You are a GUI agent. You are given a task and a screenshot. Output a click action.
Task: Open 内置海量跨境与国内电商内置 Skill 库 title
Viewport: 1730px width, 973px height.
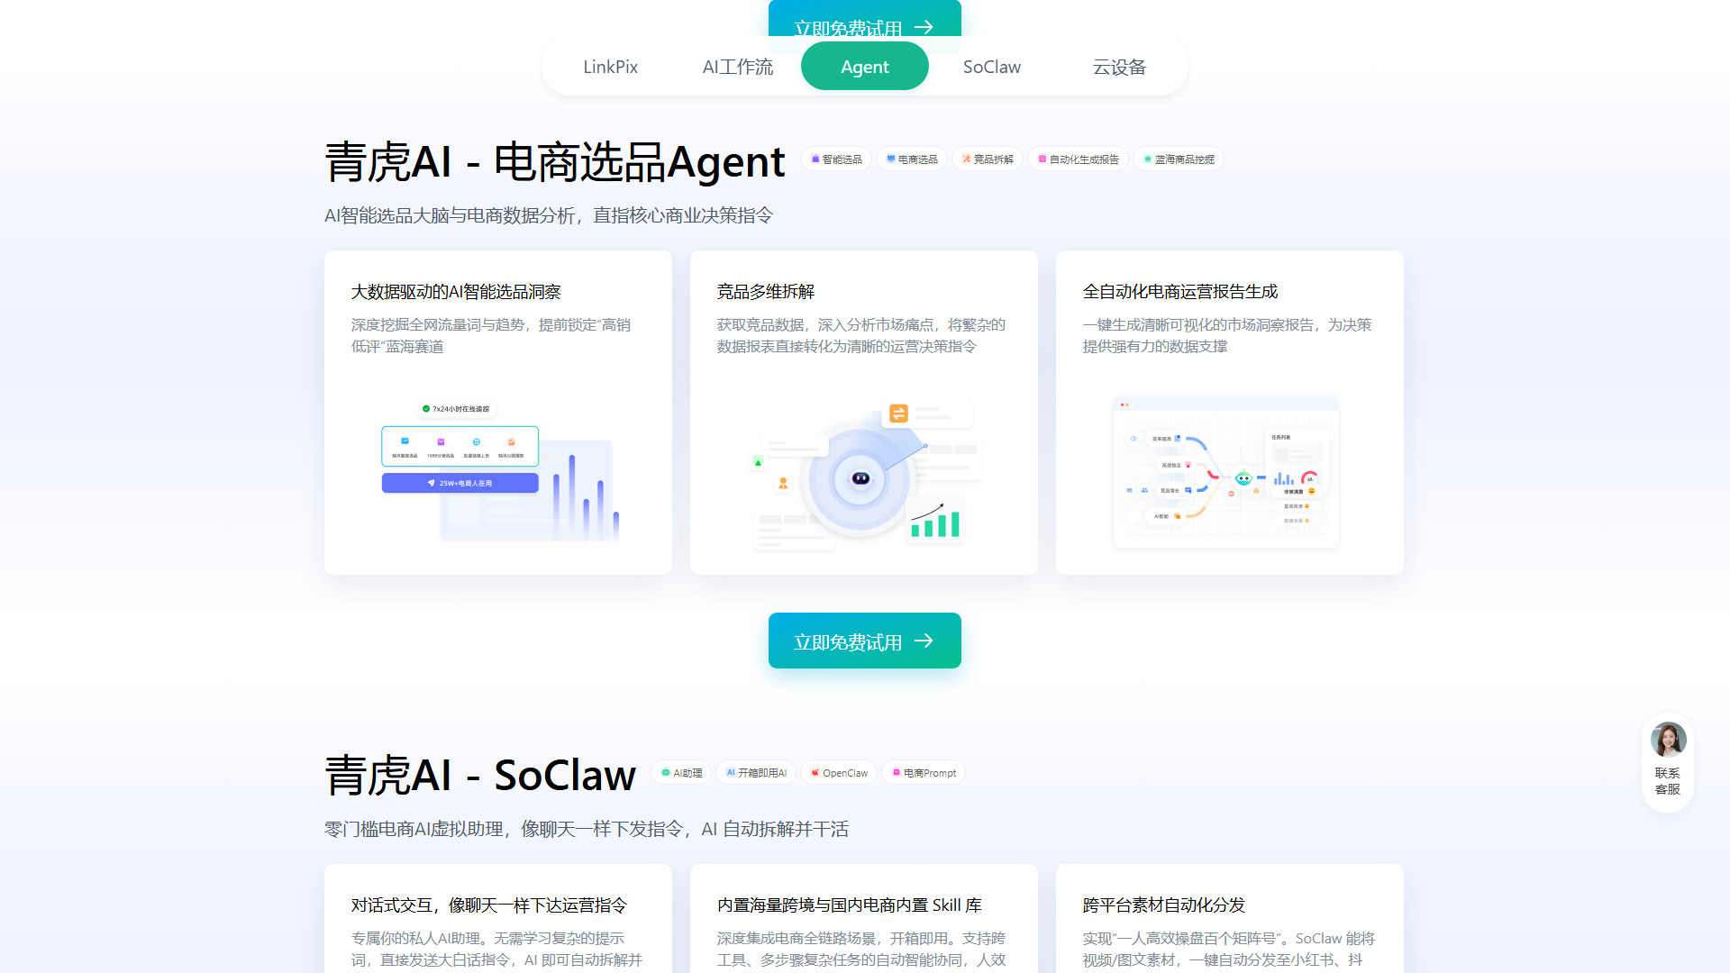pyautogui.click(x=850, y=905)
